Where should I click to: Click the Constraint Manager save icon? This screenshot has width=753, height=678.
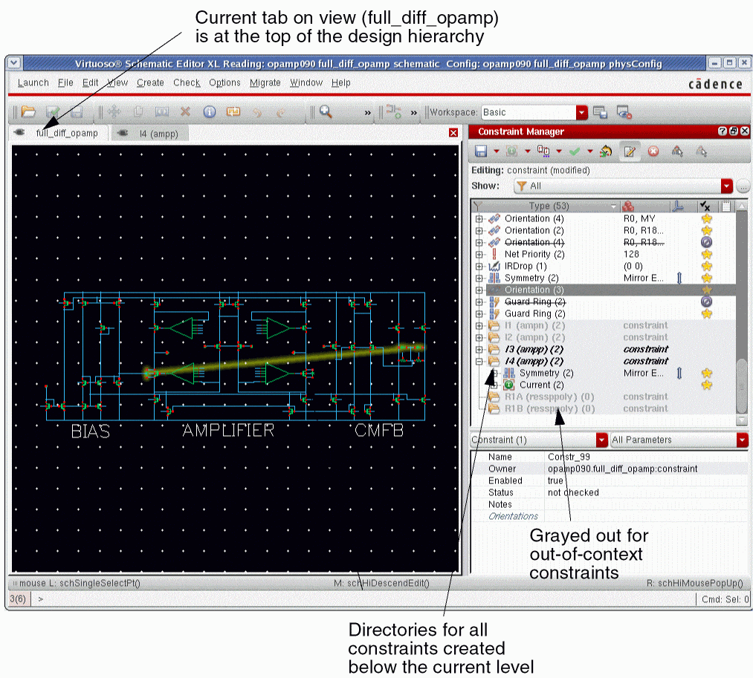click(x=481, y=151)
